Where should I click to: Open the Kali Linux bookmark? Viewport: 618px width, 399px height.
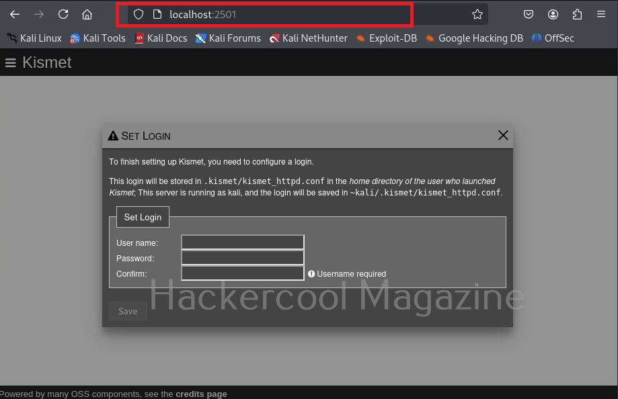34,38
